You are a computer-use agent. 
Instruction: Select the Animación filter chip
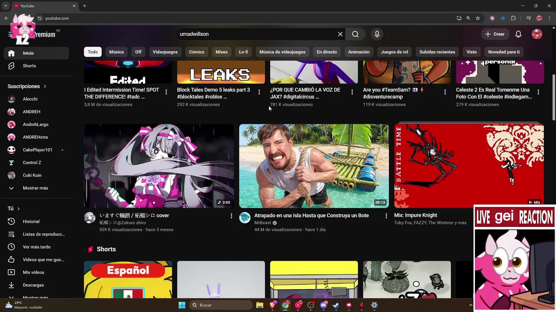click(359, 52)
